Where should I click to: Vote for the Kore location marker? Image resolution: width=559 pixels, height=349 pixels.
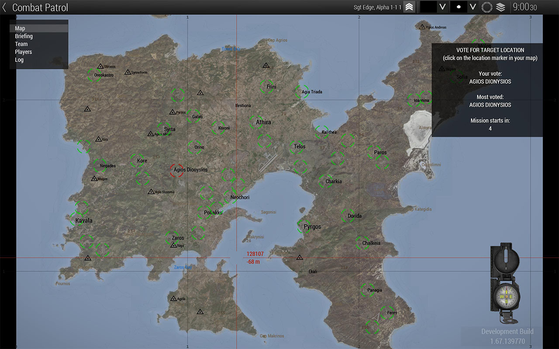click(137, 161)
